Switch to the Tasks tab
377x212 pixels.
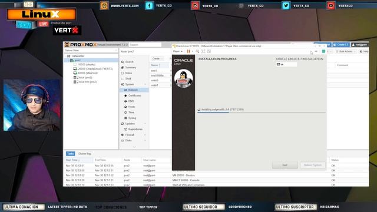(71, 154)
